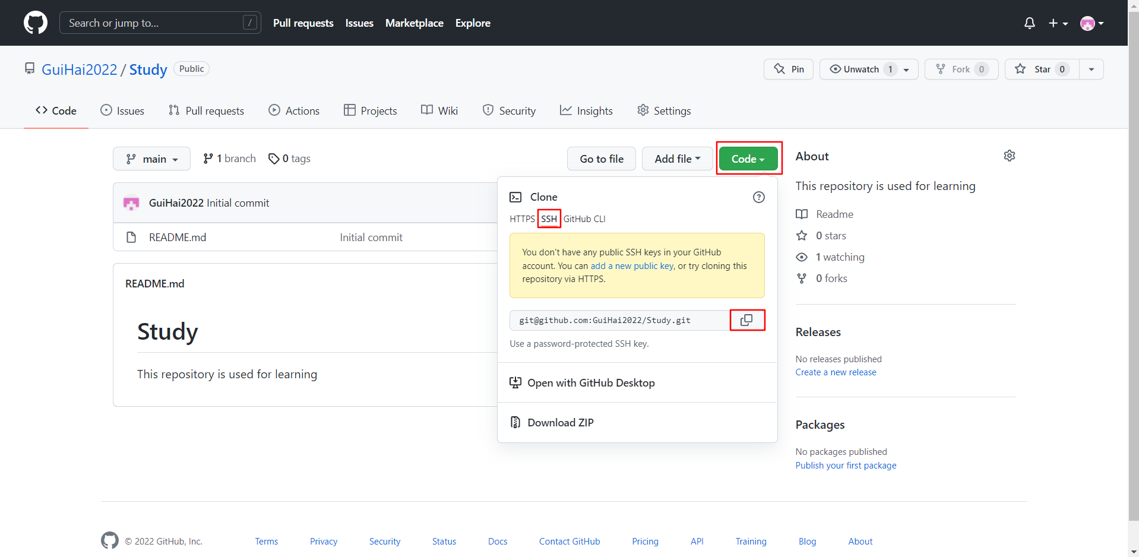The width and height of the screenshot is (1139, 557).
Task: Select the HTTPS clone option
Action: click(x=522, y=219)
